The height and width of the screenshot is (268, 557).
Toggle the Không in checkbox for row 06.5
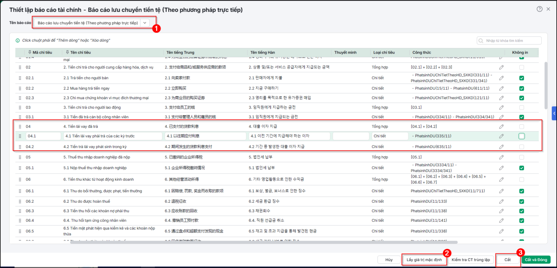[521, 231]
